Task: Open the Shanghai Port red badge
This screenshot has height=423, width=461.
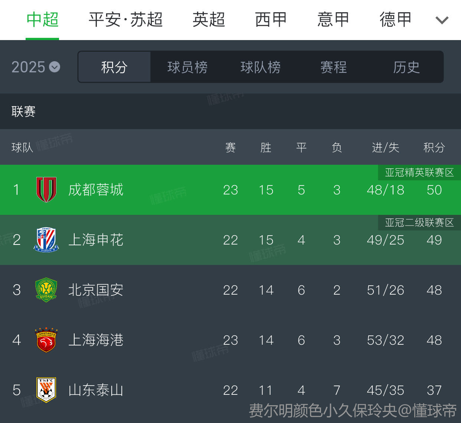Action: pos(46,340)
